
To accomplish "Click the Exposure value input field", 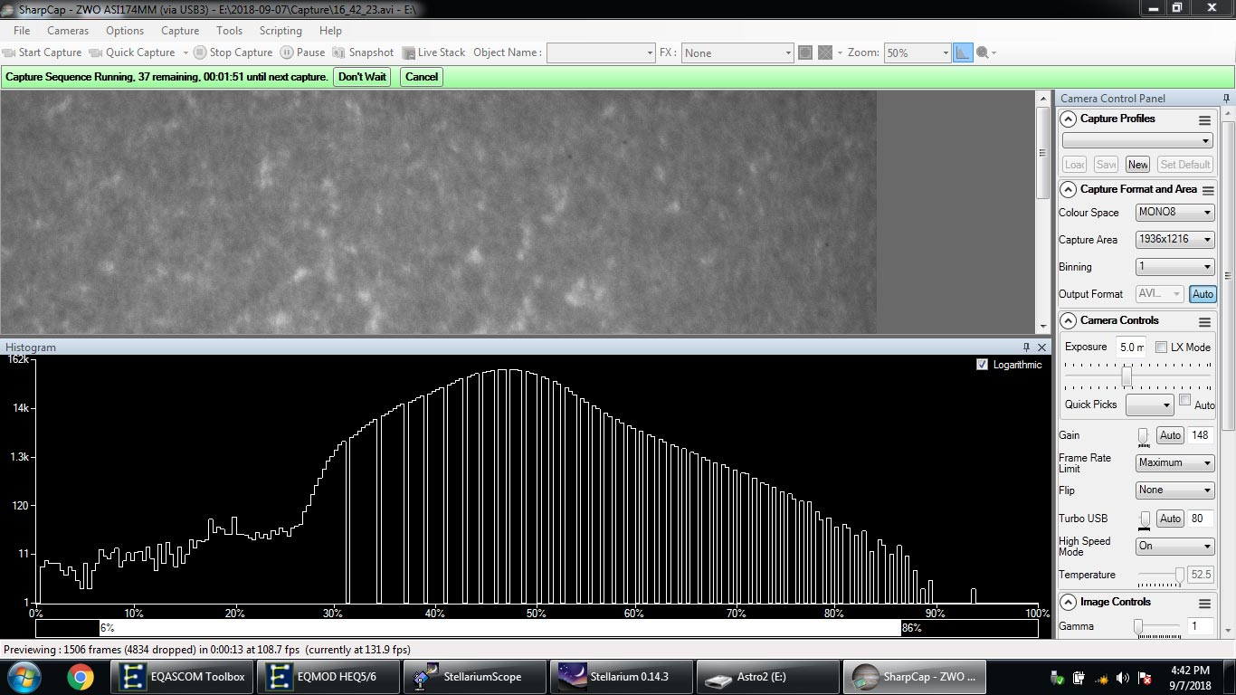I will tap(1130, 347).
